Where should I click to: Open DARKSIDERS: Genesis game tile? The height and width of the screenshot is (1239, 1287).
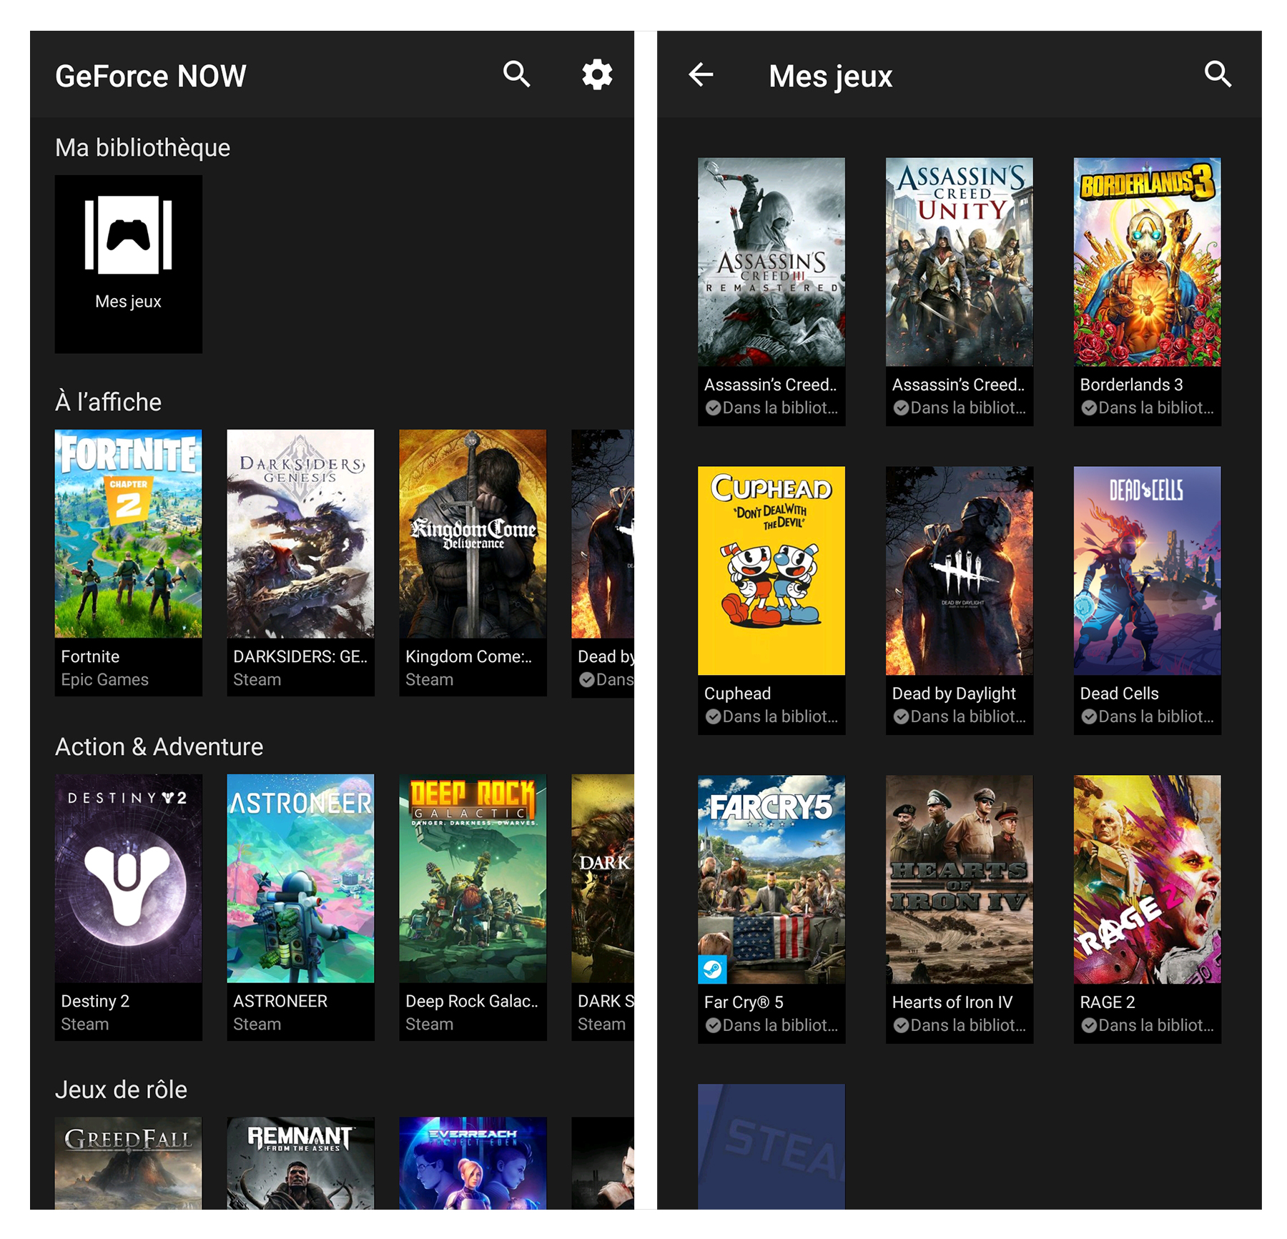300,533
